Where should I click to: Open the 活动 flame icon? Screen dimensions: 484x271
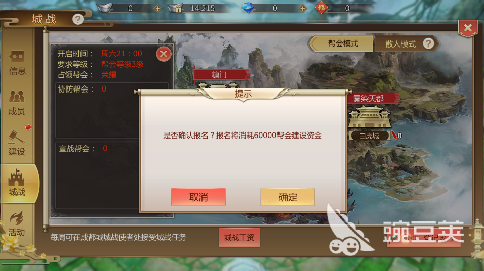17,223
